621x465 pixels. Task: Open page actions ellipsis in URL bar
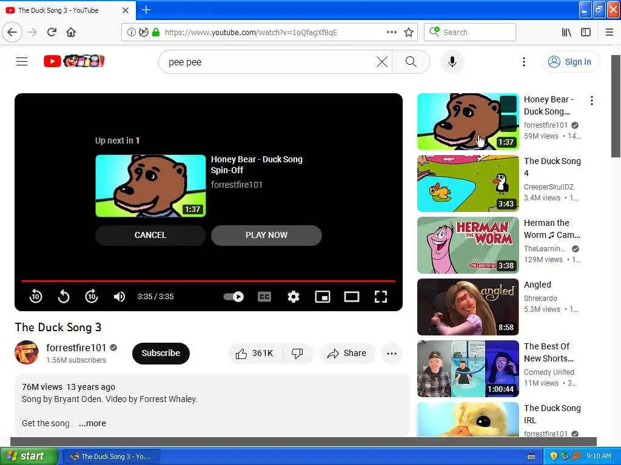click(391, 32)
